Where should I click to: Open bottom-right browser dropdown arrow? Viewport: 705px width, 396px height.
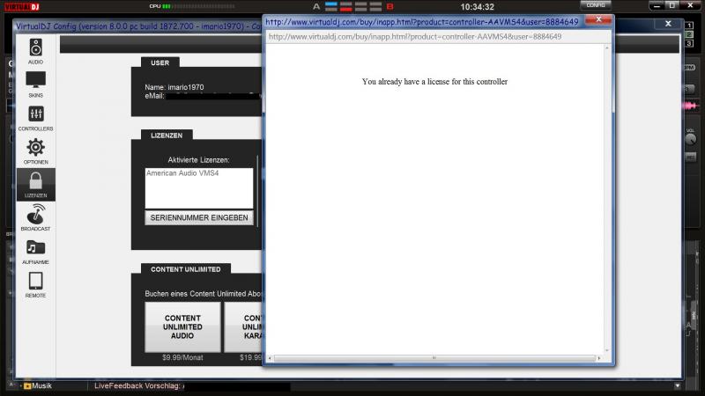[x=678, y=385]
